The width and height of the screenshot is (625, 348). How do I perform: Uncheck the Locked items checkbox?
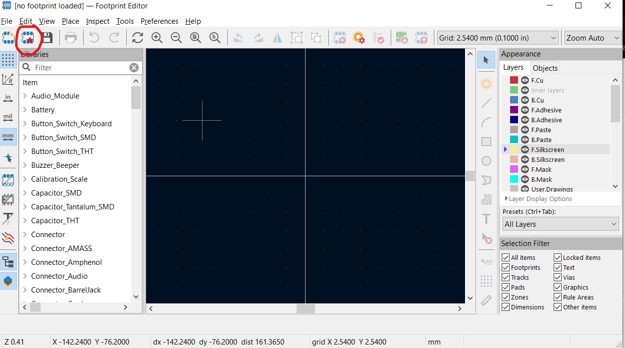coord(558,257)
